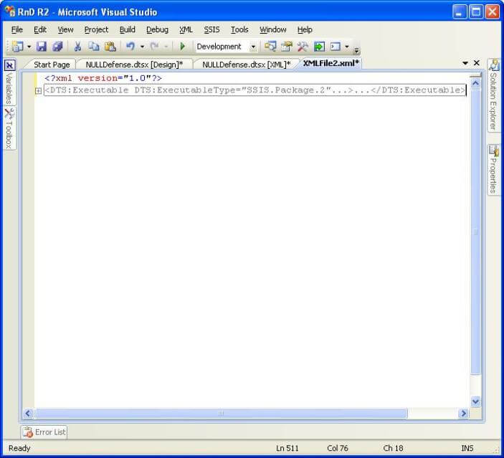Click the New Project toolbar icon
The image size is (504, 458).
(x=18, y=47)
